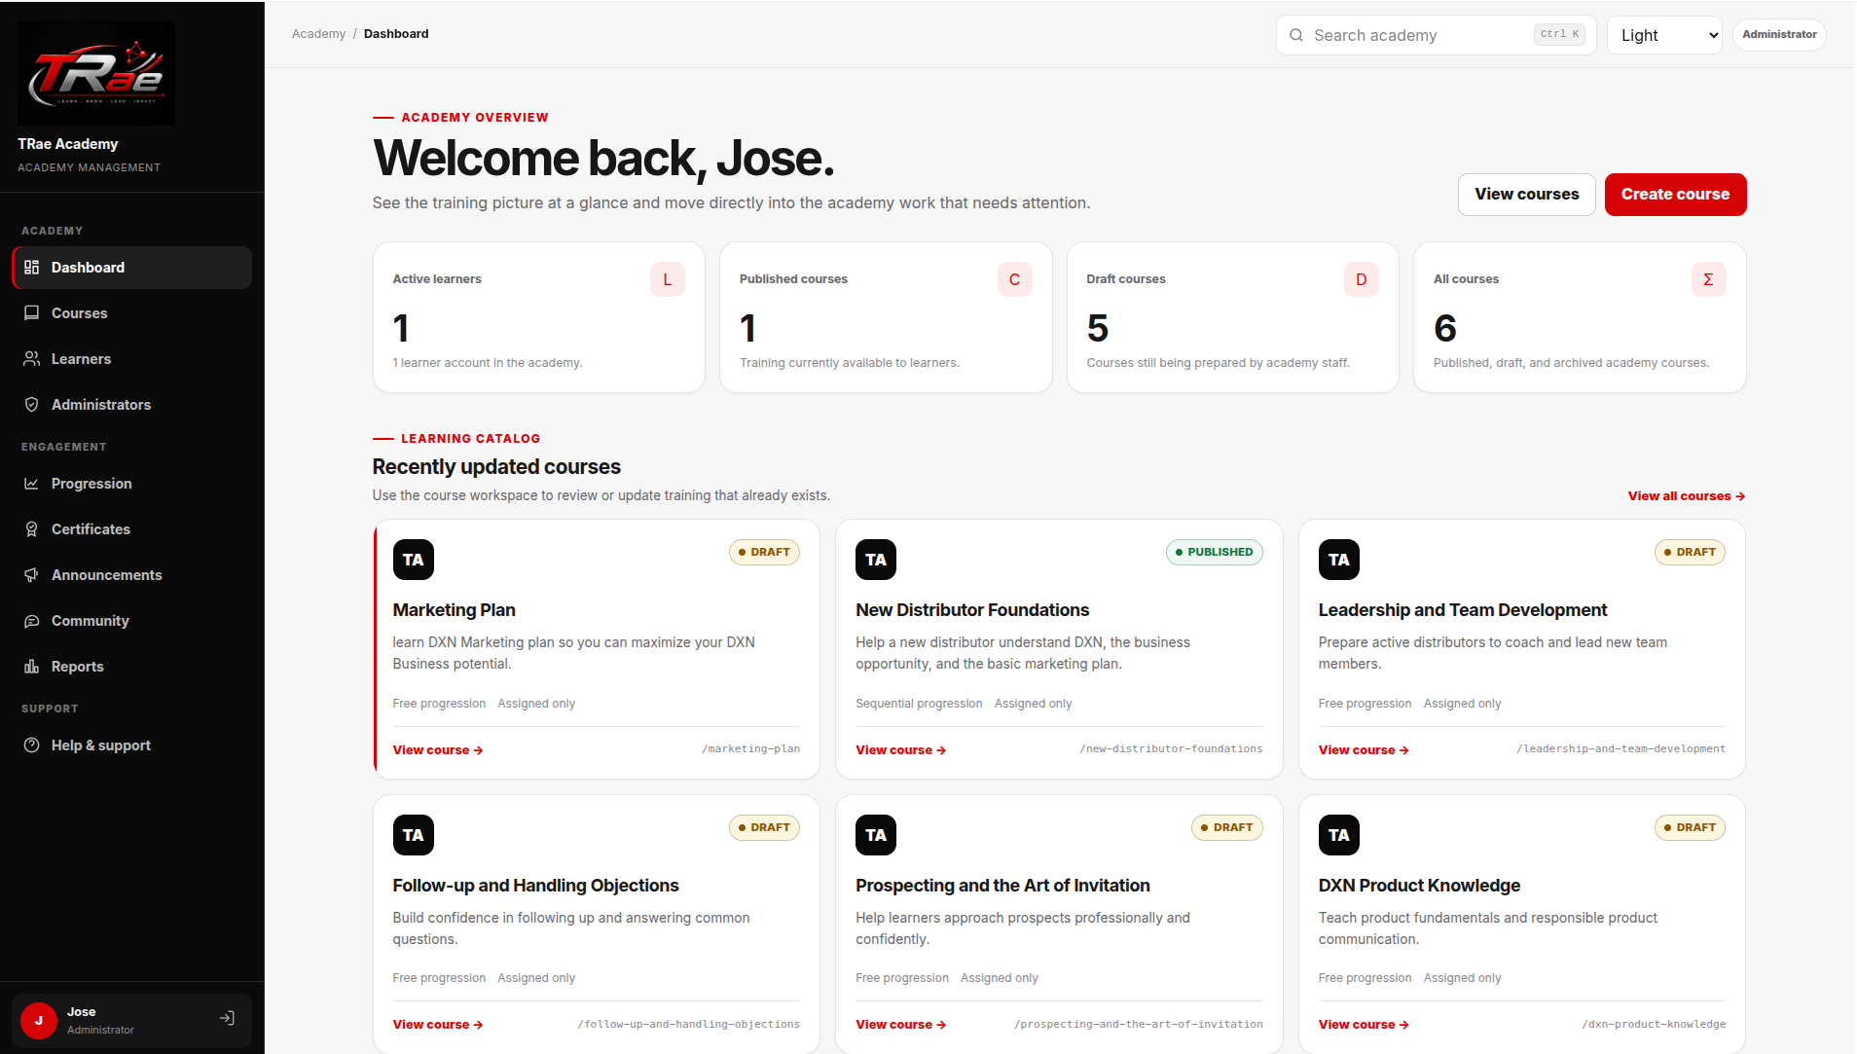The width and height of the screenshot is (1857, 1054).
Task: Click the Help & support question icon
Action: pyautogui.click(x=31, y=745)
